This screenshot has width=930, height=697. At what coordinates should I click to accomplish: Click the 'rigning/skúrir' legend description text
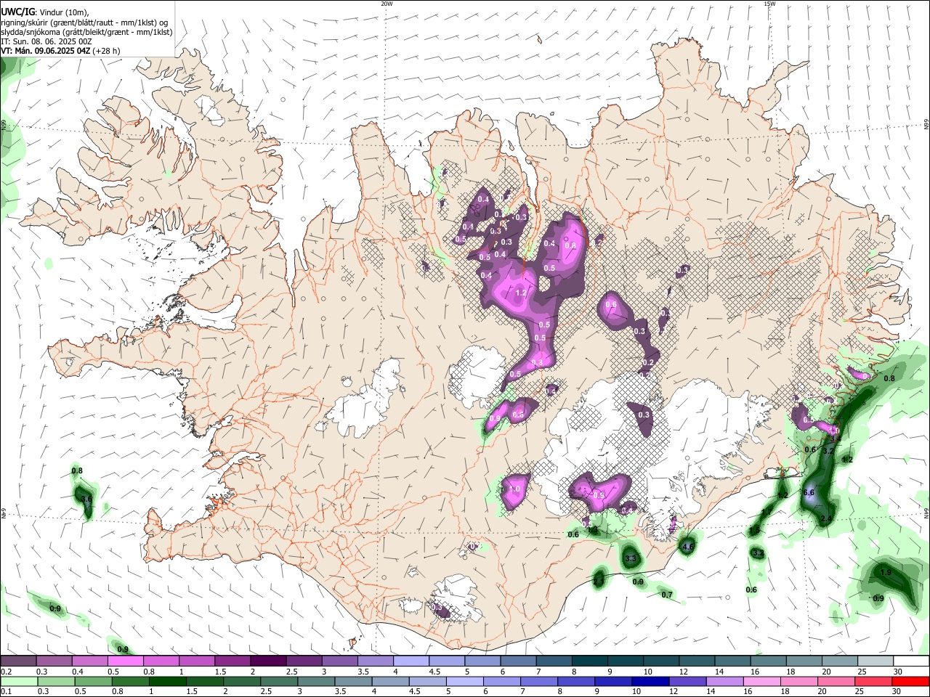pyautogui.click(x=24, y=23)
